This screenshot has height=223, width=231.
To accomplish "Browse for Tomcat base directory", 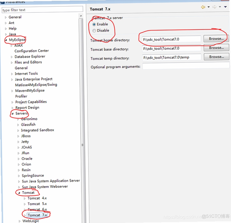I will coord(216,48).
